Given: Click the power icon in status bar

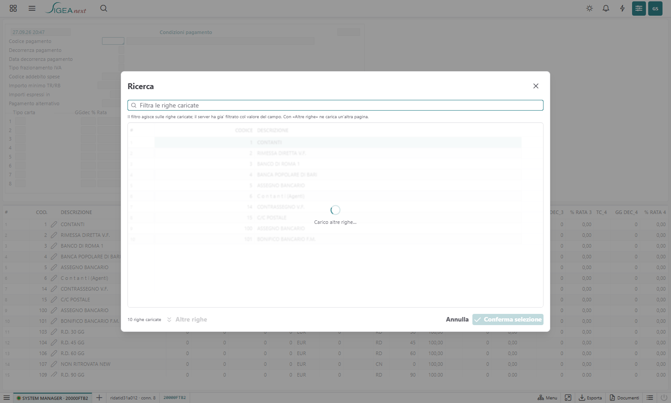Looking at the screenshot, I should (x=664, y=398).
